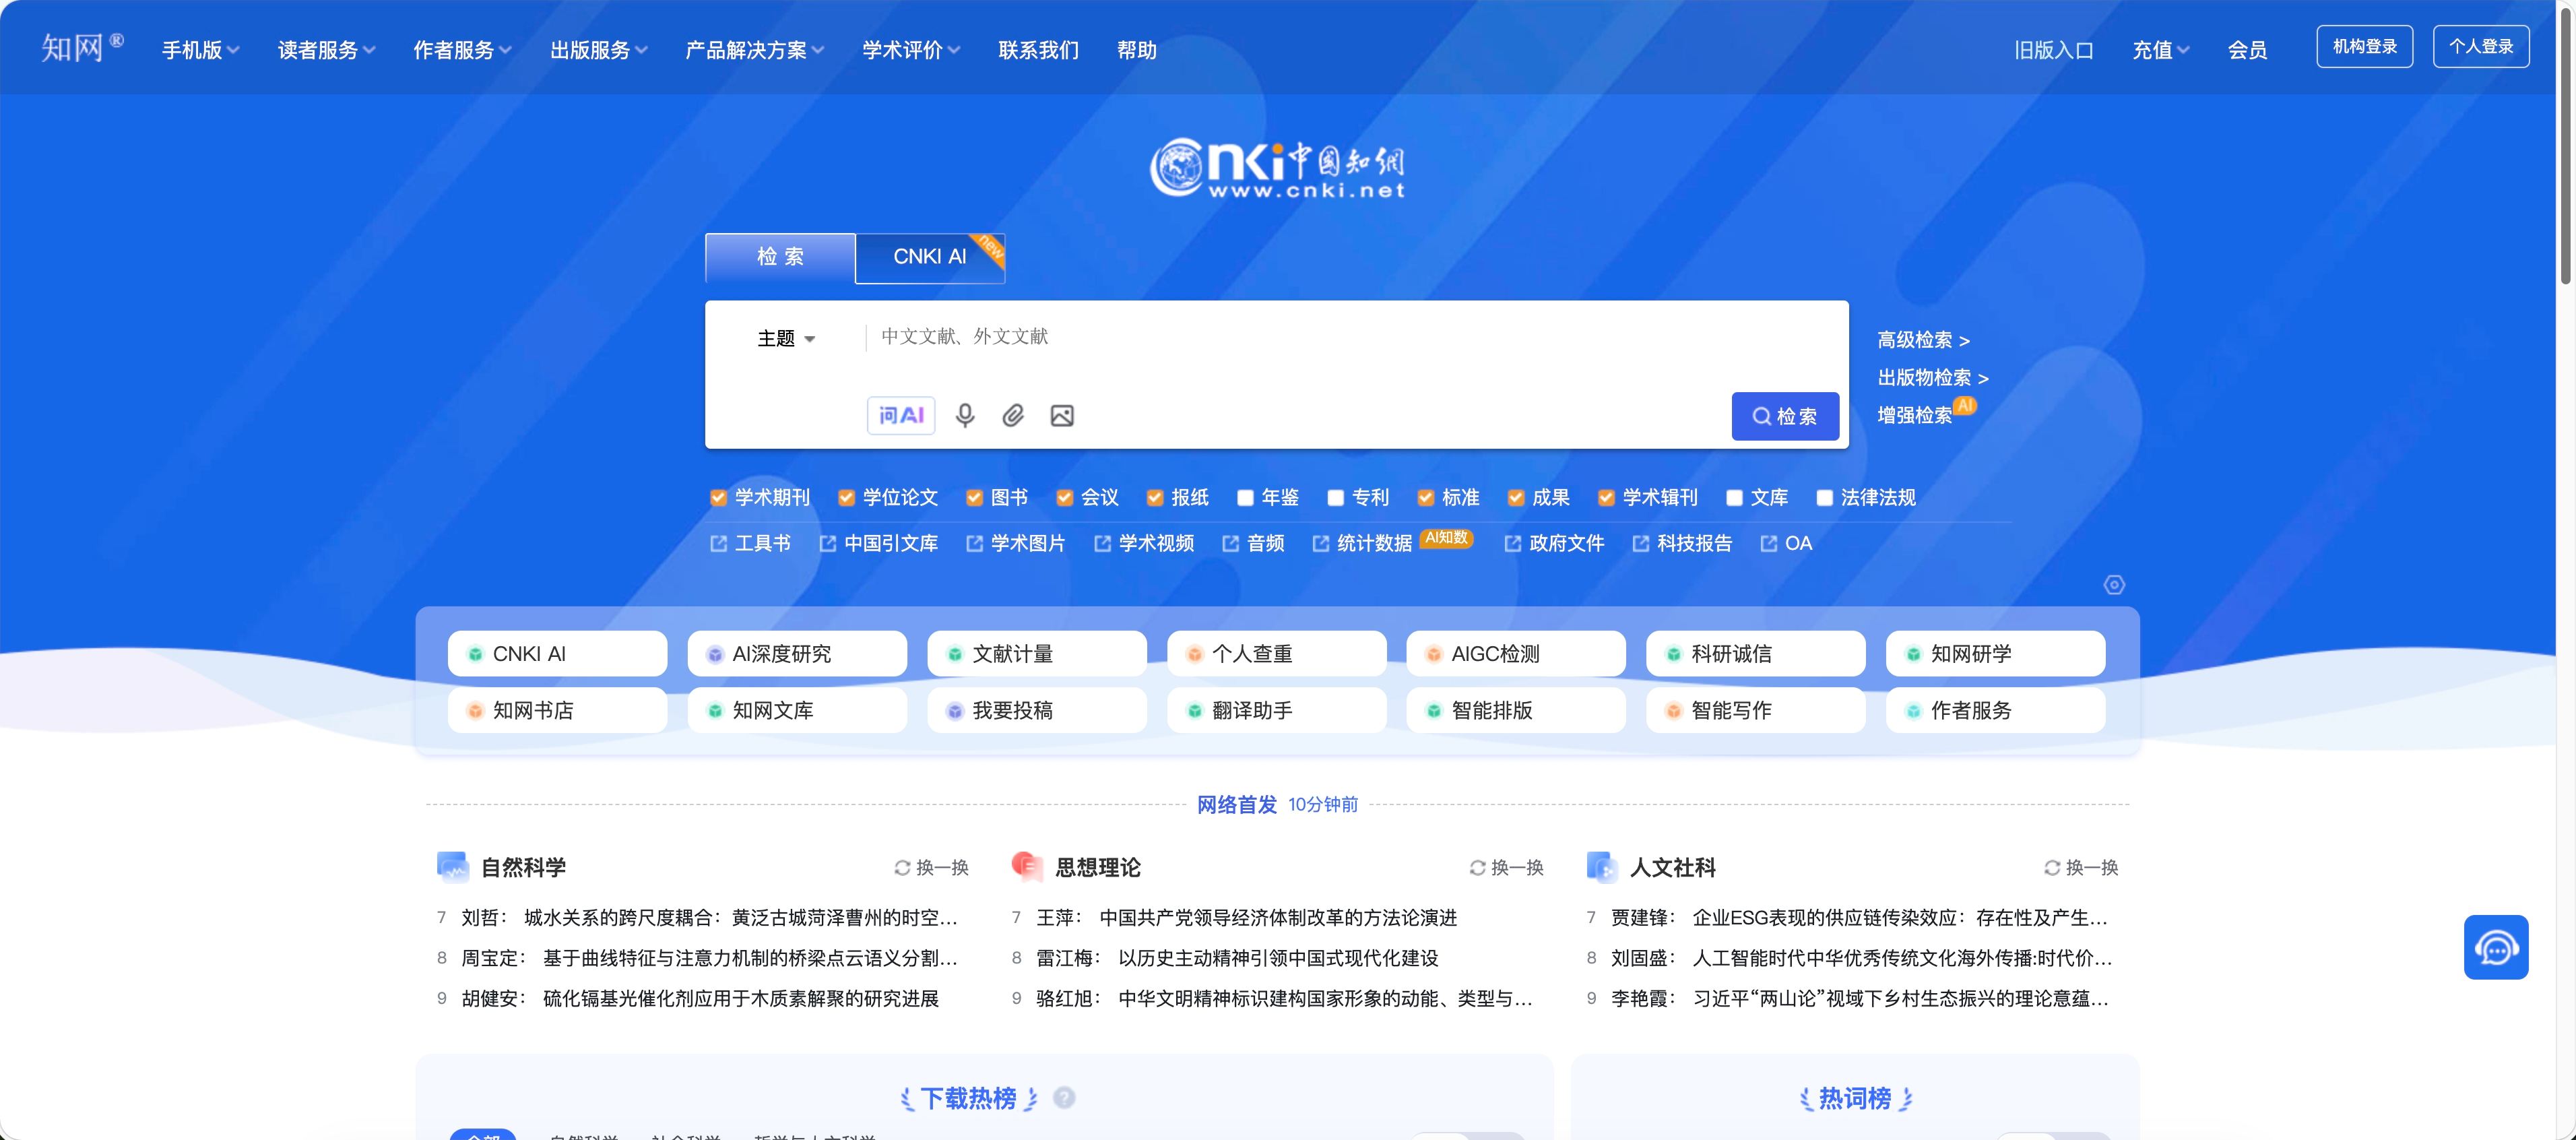Check the 法律法规 checkbox
The height and width of the screenshot is (1140, 2576).
1824,498
